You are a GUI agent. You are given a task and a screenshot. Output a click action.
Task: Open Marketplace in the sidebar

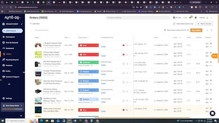point(10,37)
